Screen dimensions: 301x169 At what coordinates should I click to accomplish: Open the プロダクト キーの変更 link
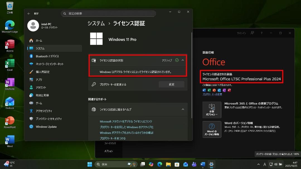point(212,94)
